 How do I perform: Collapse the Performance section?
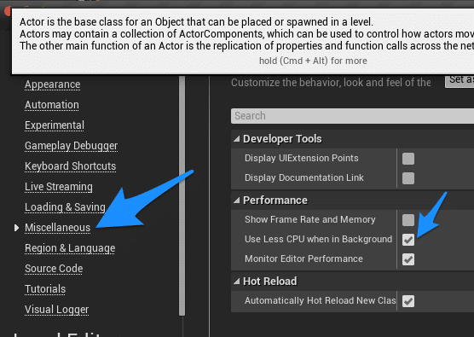coord(237,200)
